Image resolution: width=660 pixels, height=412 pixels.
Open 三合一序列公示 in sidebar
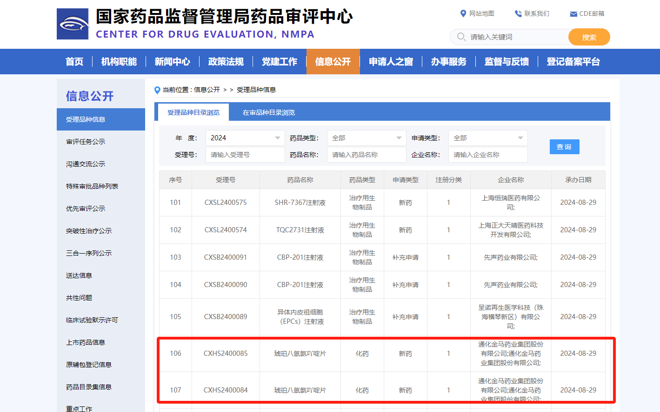[x=101, y=253]
